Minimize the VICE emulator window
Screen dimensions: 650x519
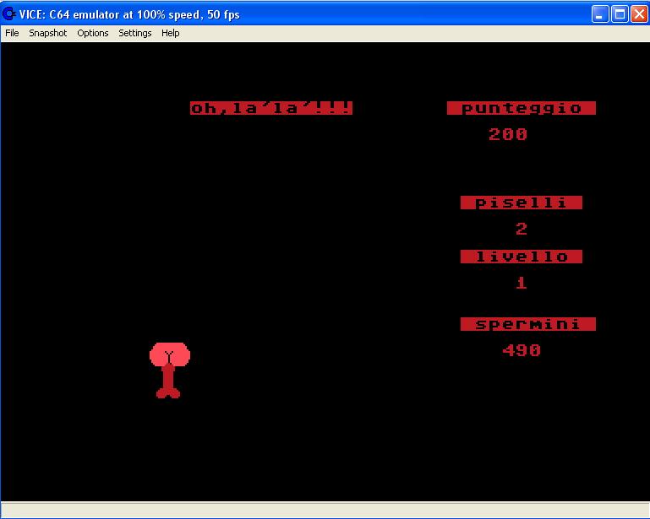[x=600, y=14]
